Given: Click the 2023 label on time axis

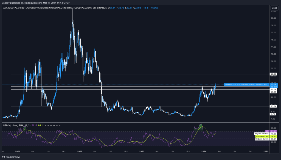Looking at the screenshot, I should tap(142, 151).
